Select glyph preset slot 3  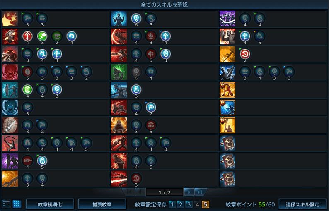pos(189,204)
